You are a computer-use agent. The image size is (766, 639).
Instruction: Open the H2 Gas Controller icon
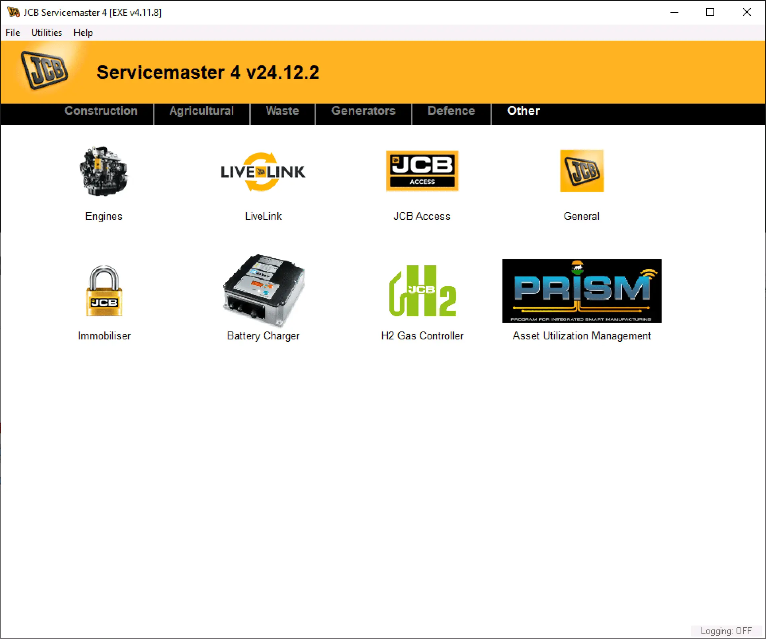(422, 291)
